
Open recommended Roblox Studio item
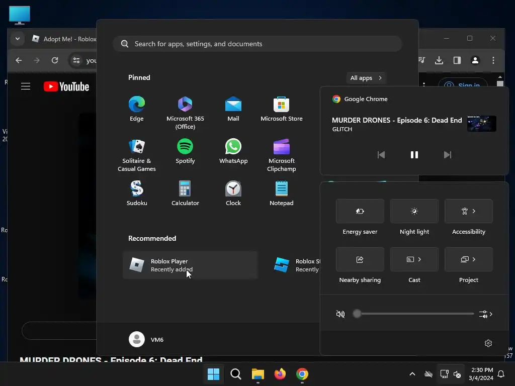point(296,265)
